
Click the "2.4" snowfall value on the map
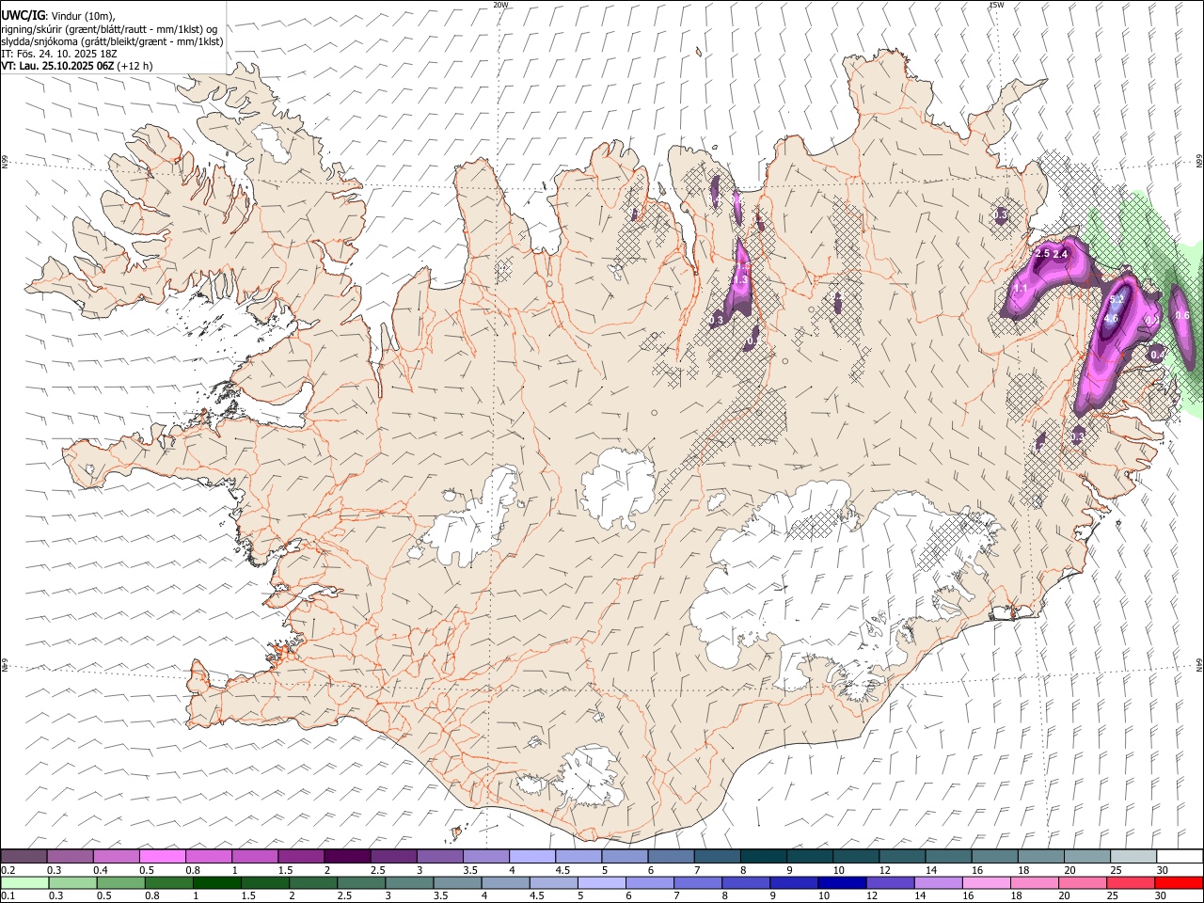coord(1061,254)
